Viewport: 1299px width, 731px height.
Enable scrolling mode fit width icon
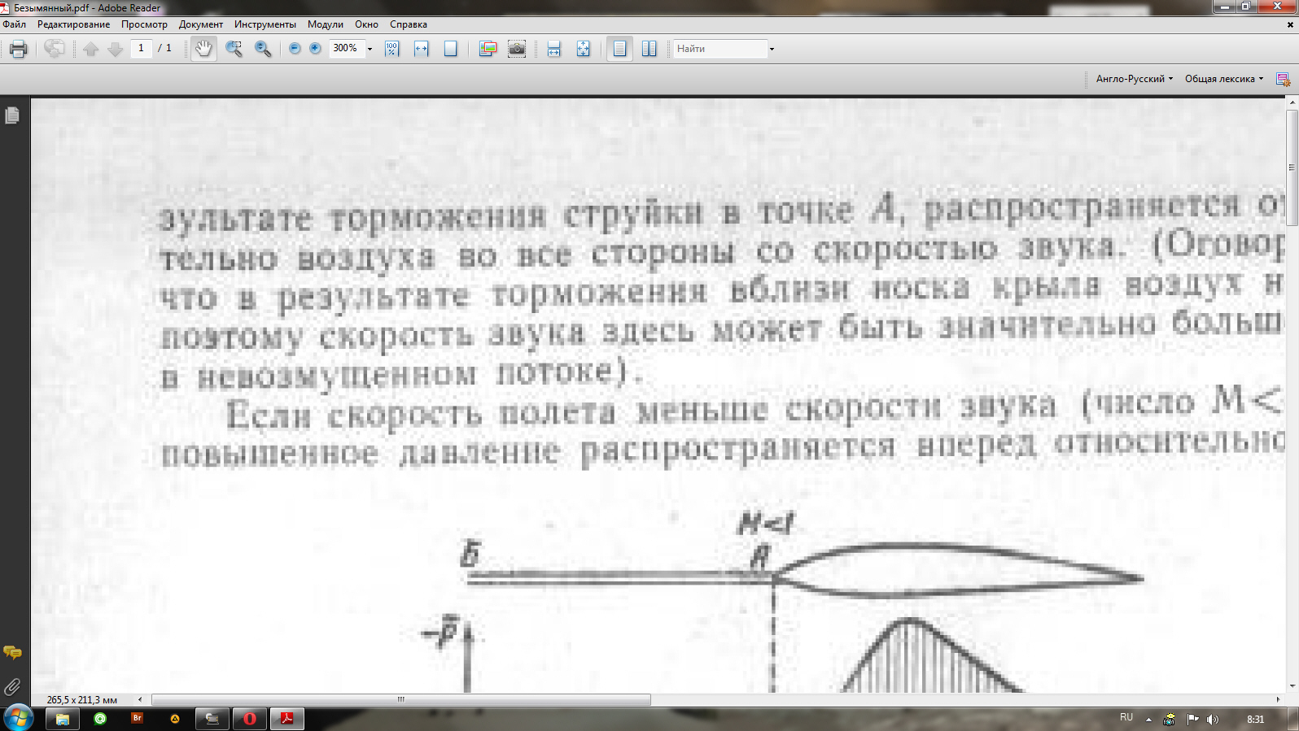(x=554, y=49)
